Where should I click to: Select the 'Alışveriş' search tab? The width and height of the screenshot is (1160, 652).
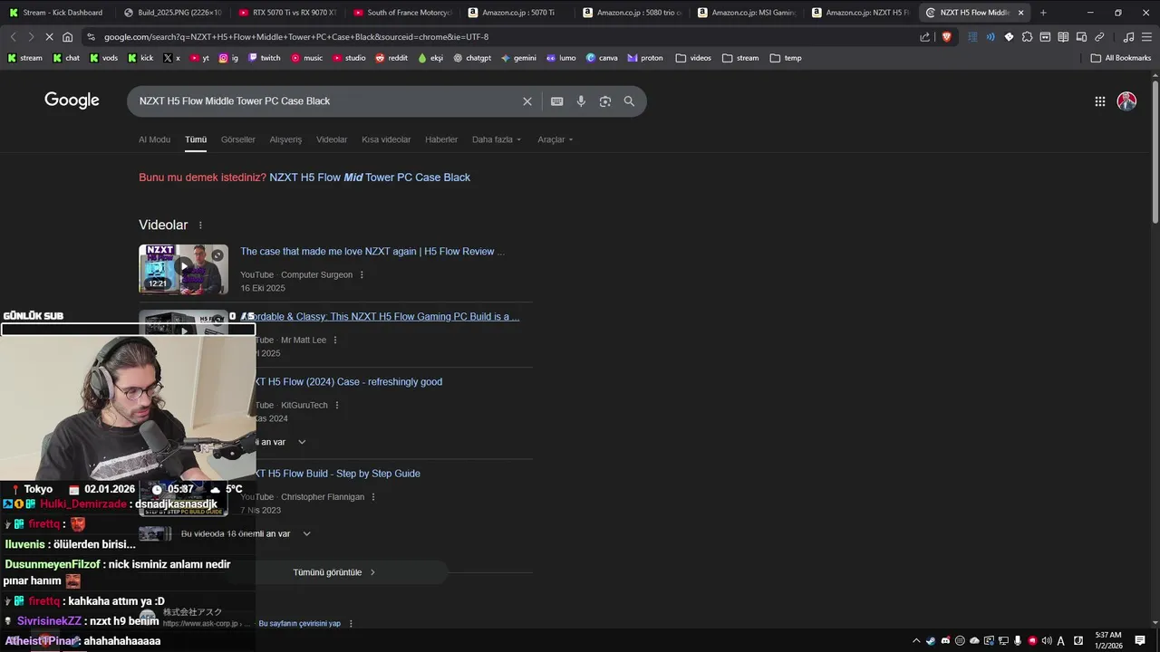point(285,139)
